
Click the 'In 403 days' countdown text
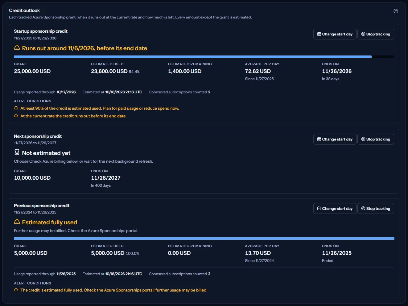click(x=101, y=186)
